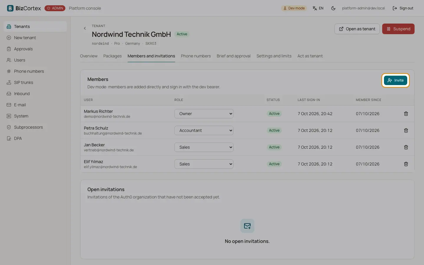Switch to Settings and limits tab
The width and height of the screenshot is (424, 265).
click(274, 56)
